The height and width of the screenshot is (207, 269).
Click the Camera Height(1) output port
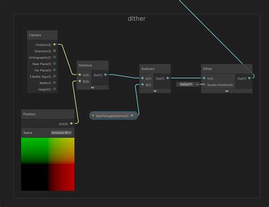coord(54,89)
